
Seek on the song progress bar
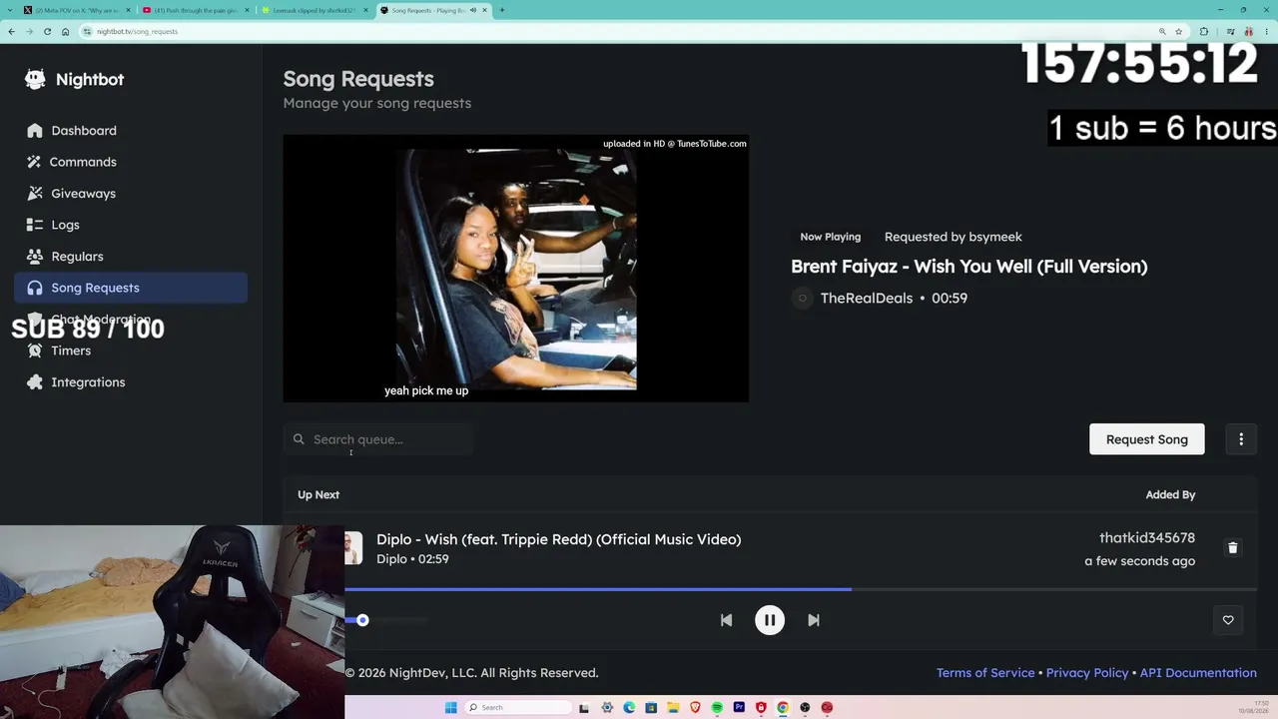(801, 589)
